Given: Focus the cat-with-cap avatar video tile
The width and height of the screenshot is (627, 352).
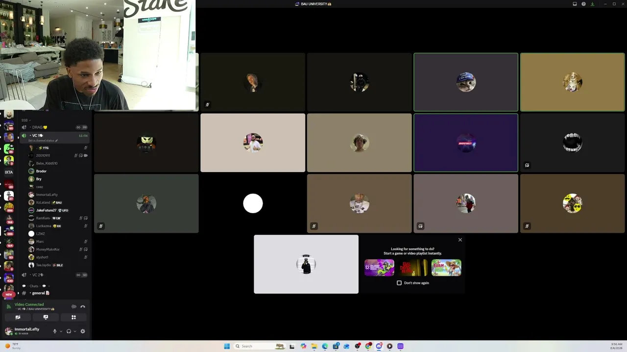Looking at the screenshot, I should pyautogui.click(x=466, y=82).
